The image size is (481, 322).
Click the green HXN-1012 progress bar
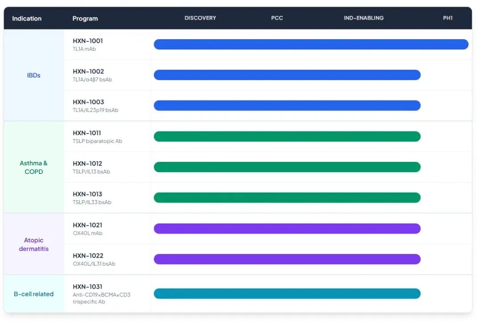pos(287,167)
